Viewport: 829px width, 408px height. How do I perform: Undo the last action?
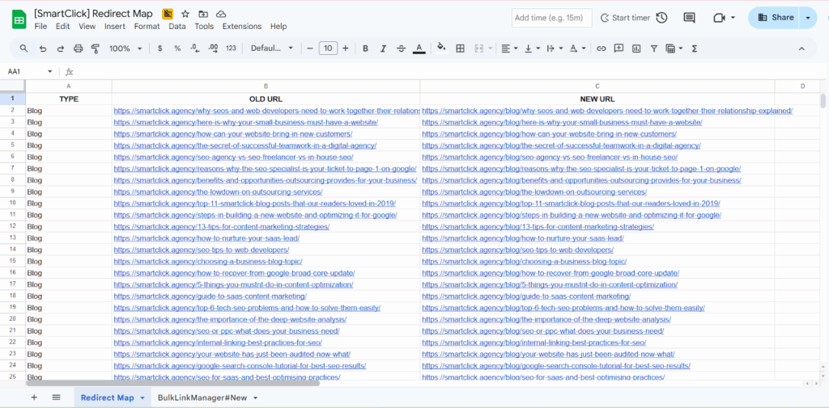(x=43, y=48)
